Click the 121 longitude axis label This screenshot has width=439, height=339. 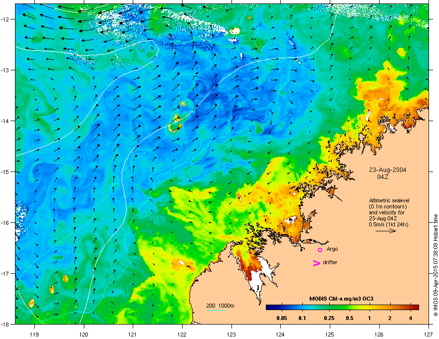pyautogui.click(x=133, y=335)
